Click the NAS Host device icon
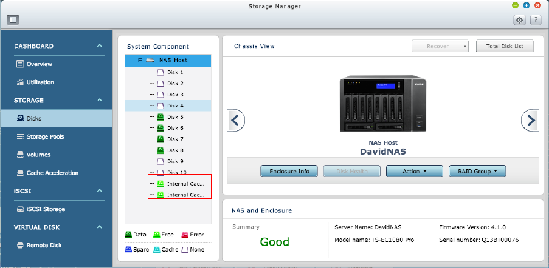Screen dimensions: 549x268 150,61
